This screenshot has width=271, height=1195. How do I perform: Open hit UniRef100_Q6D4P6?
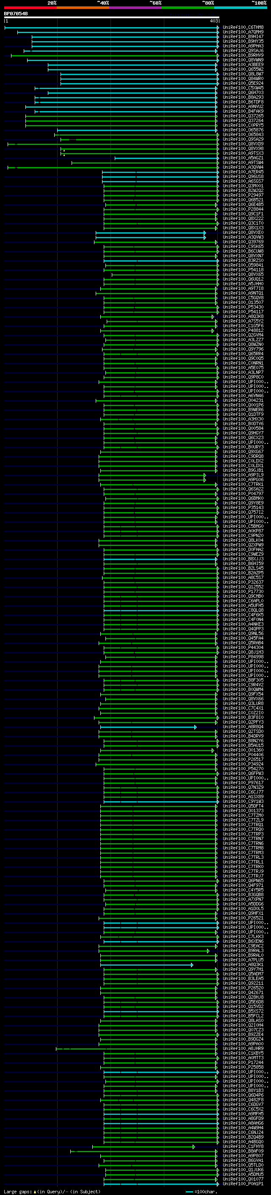243,1095
